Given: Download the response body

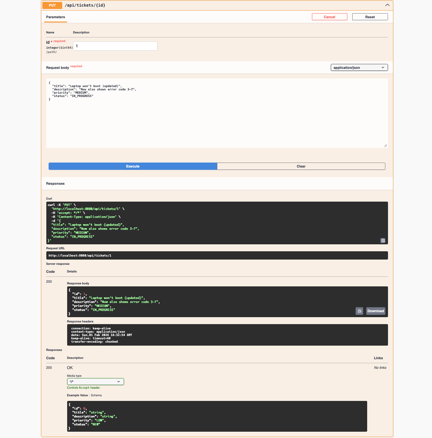Looking at the screenshot, I should pyautogui.click(x=375, y=311).
